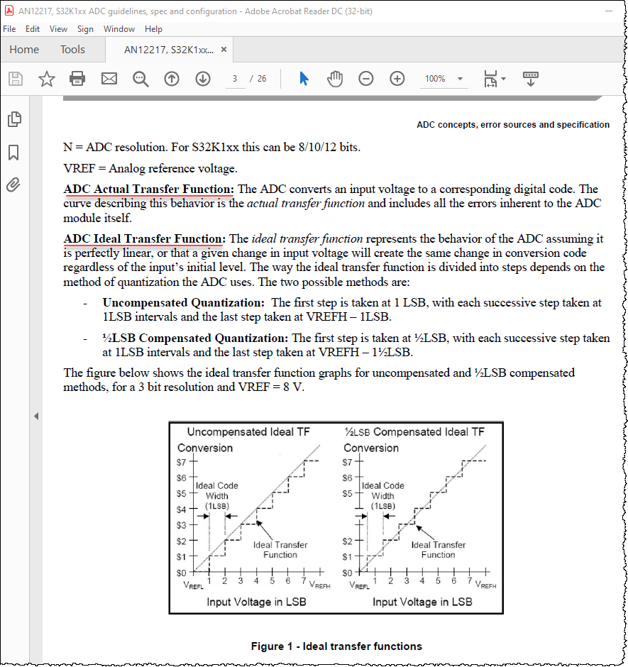Add bookmark with the star icon
This screenshot has height=667, width=628.
[47, 79]
